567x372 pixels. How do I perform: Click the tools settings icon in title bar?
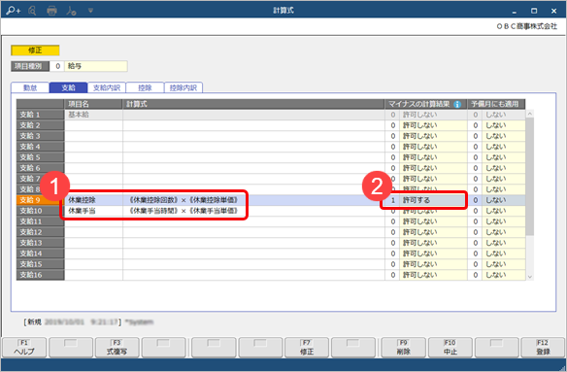(x=71, y=11)
